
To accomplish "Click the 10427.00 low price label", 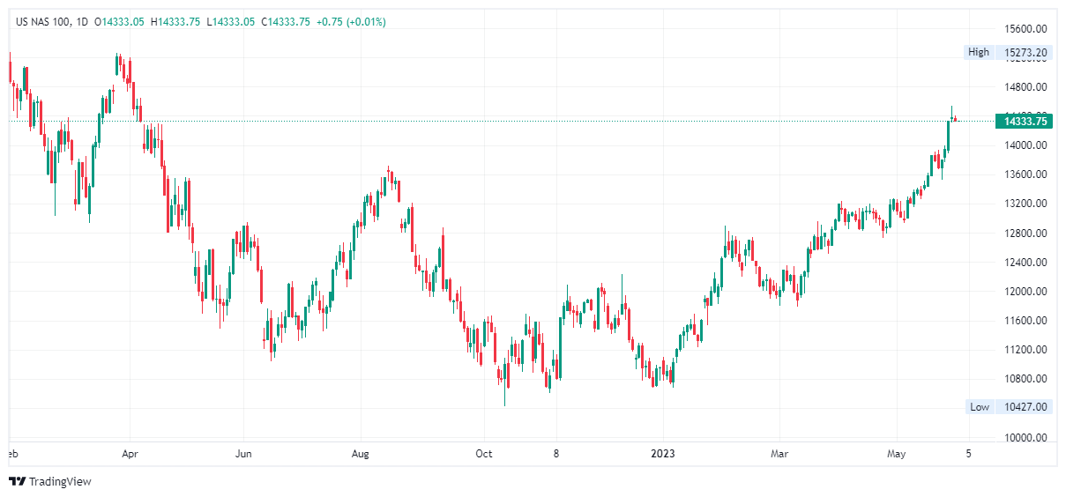I will [1025, 406].
